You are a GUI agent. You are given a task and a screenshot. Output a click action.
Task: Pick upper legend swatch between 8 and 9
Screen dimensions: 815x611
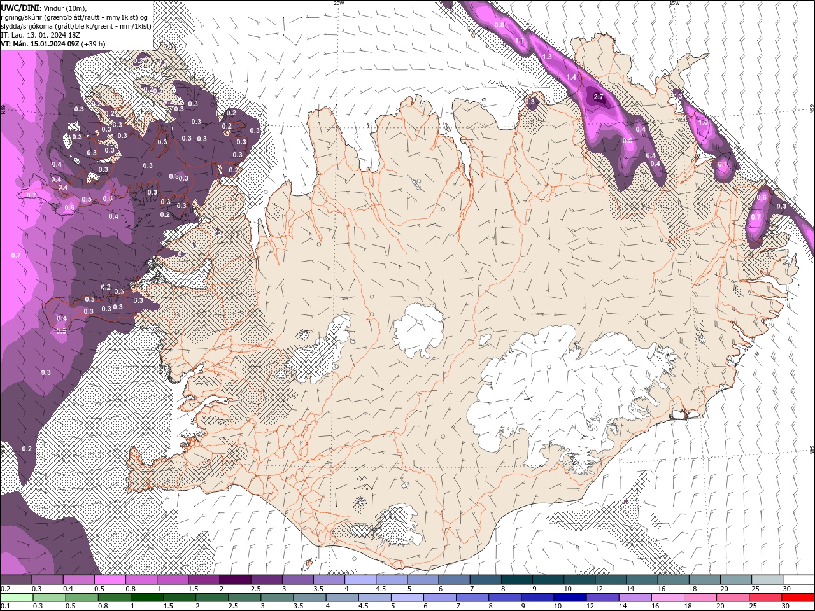point(517,580)
